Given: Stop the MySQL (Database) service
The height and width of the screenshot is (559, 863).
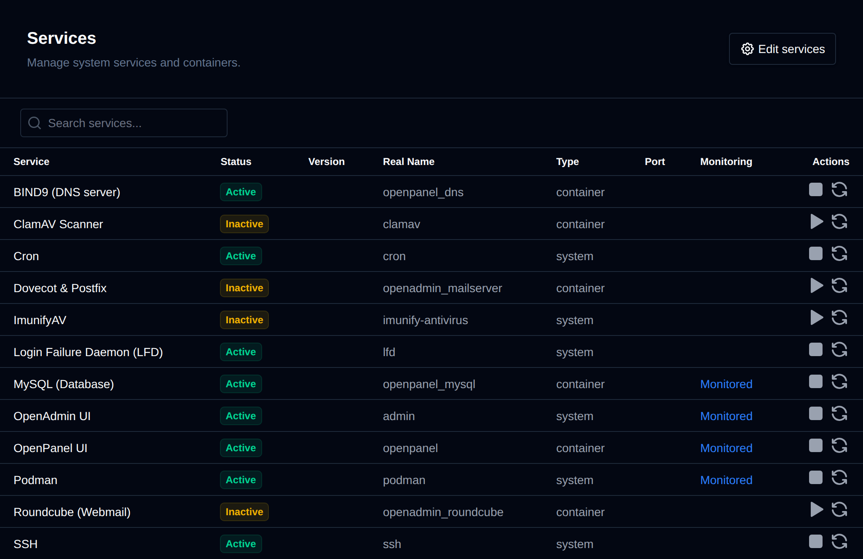Looking at the screenshot, I should 815,381.
